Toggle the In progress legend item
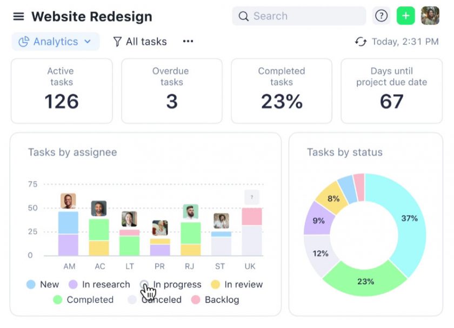454x328 pixels. (171, 284)
